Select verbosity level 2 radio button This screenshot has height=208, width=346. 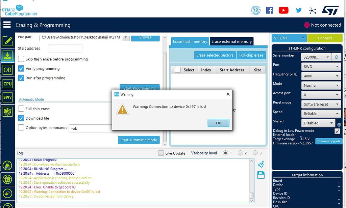(x=240, y=153)
